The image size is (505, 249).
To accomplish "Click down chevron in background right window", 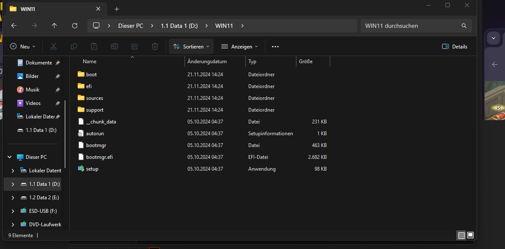I will point(494,38).
